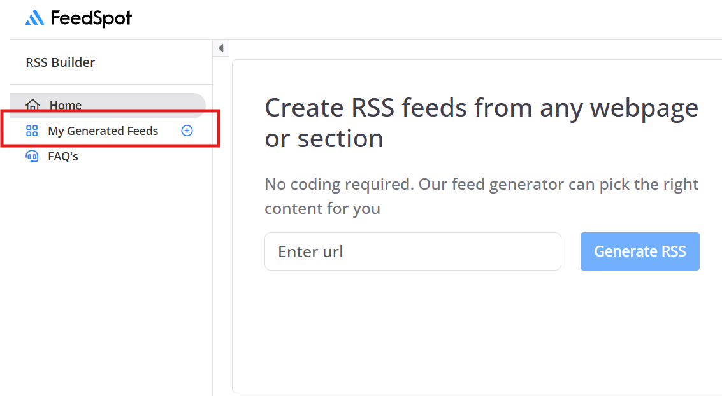Viewport: 722px width, 396px height.
Task: Open the FAQ's sidebar entry
Action: [63, 156]
